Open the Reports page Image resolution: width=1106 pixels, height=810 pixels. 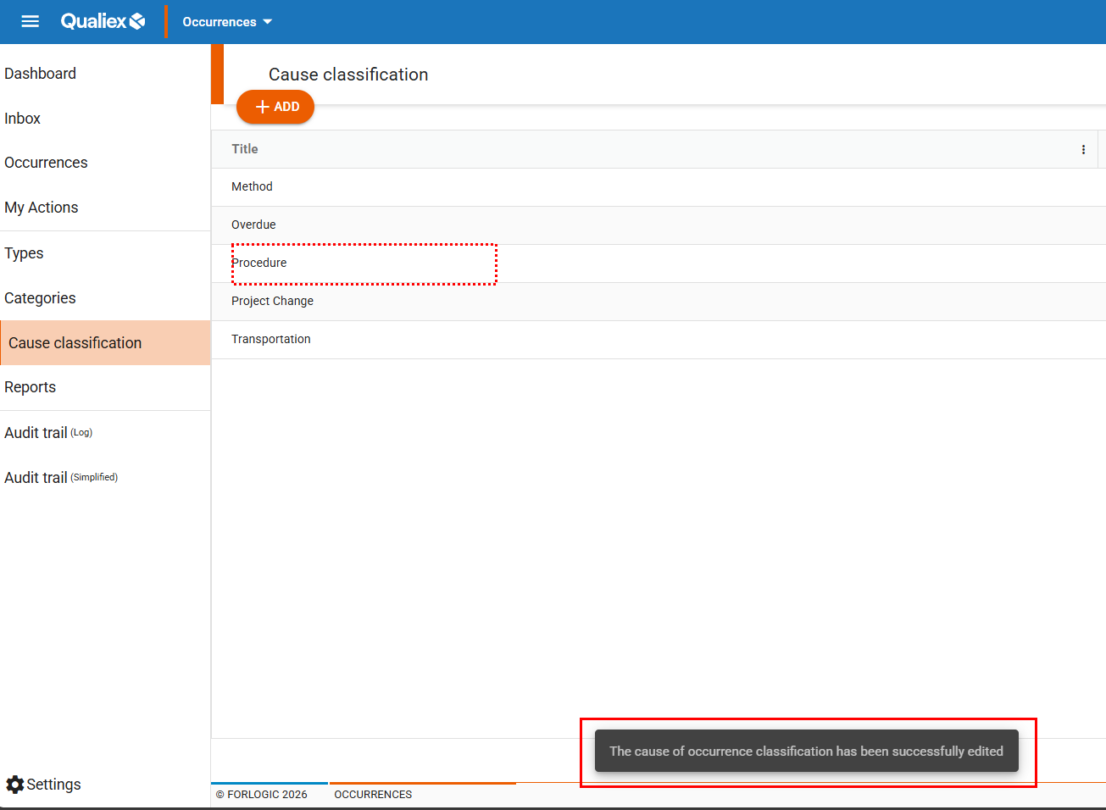click(x=31, y=387)
